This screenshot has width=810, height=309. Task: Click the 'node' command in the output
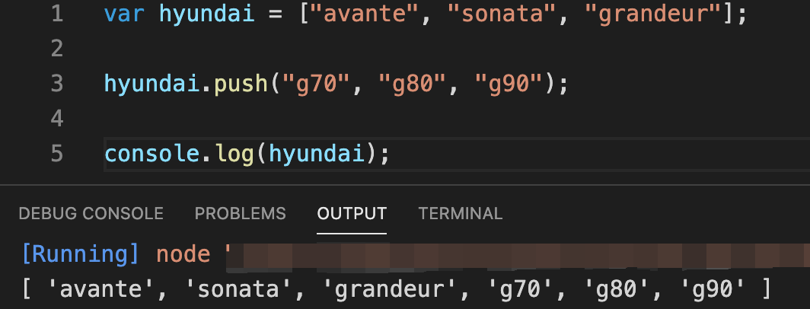click(x=183, y=255)
